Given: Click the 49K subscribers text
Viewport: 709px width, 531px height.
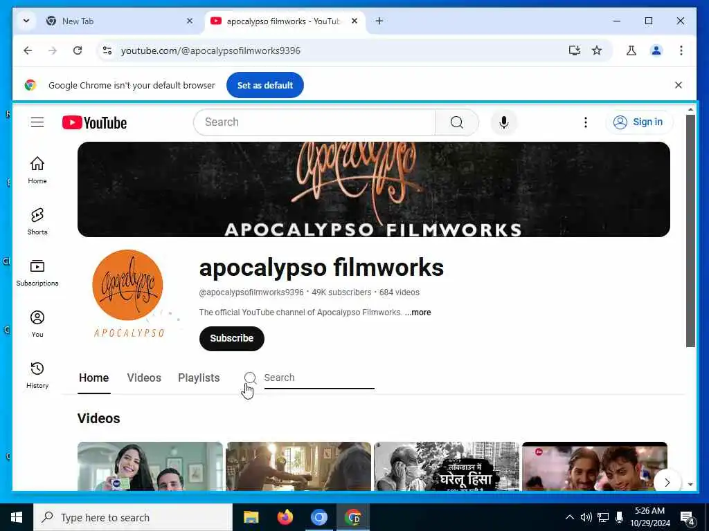Looking at the screenshot, I should tap(341, 292).
